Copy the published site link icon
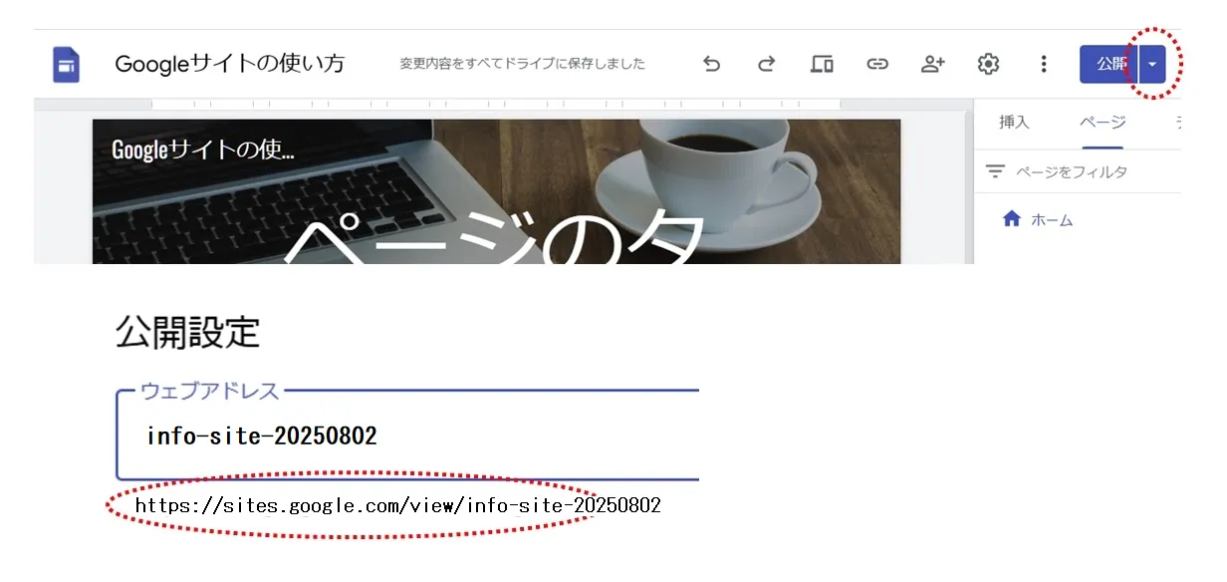1227x582 pixels. coord(876,64)
